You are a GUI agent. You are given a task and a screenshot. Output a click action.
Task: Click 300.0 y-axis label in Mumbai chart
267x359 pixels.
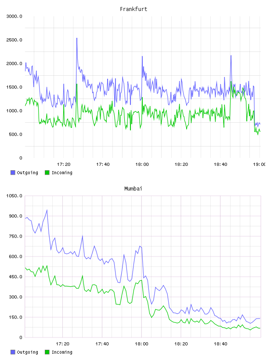click(x=15, y=297)
